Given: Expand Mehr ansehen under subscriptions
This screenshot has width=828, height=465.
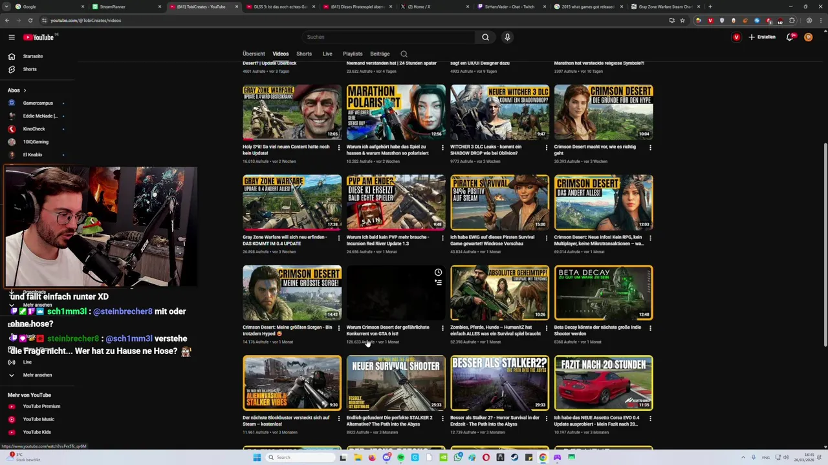Looking at the screenshot, I should 36,305.
